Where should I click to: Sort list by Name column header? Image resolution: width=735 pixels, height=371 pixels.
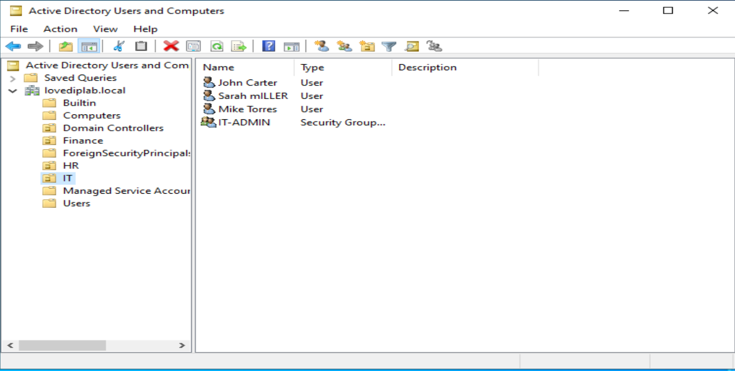click(245, 67)
